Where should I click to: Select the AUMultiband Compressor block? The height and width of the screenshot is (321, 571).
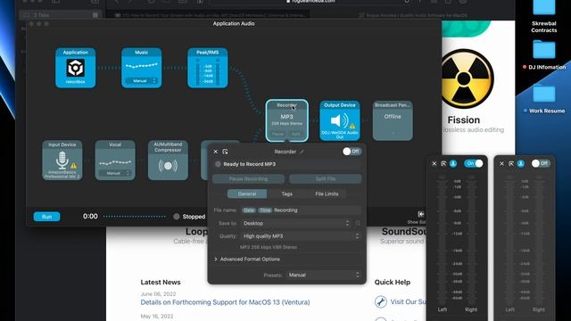pyautogui.click(x=168, y=160)
